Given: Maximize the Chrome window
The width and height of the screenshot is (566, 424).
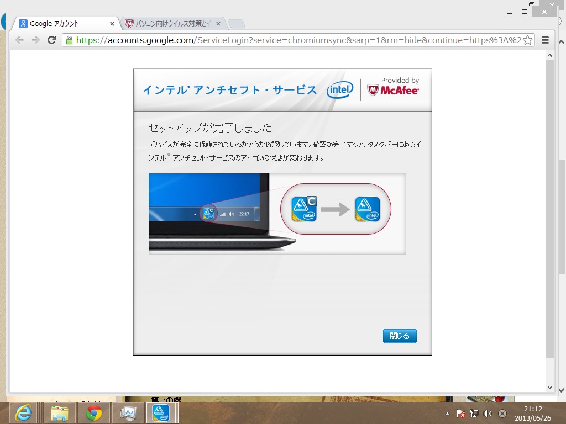Looking at the screenshot, I should coord(525,12).
